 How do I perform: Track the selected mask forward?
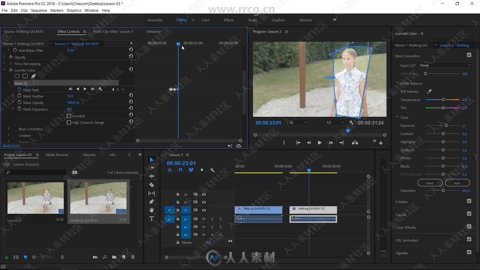pyautogui.click(x=85, y=89)
